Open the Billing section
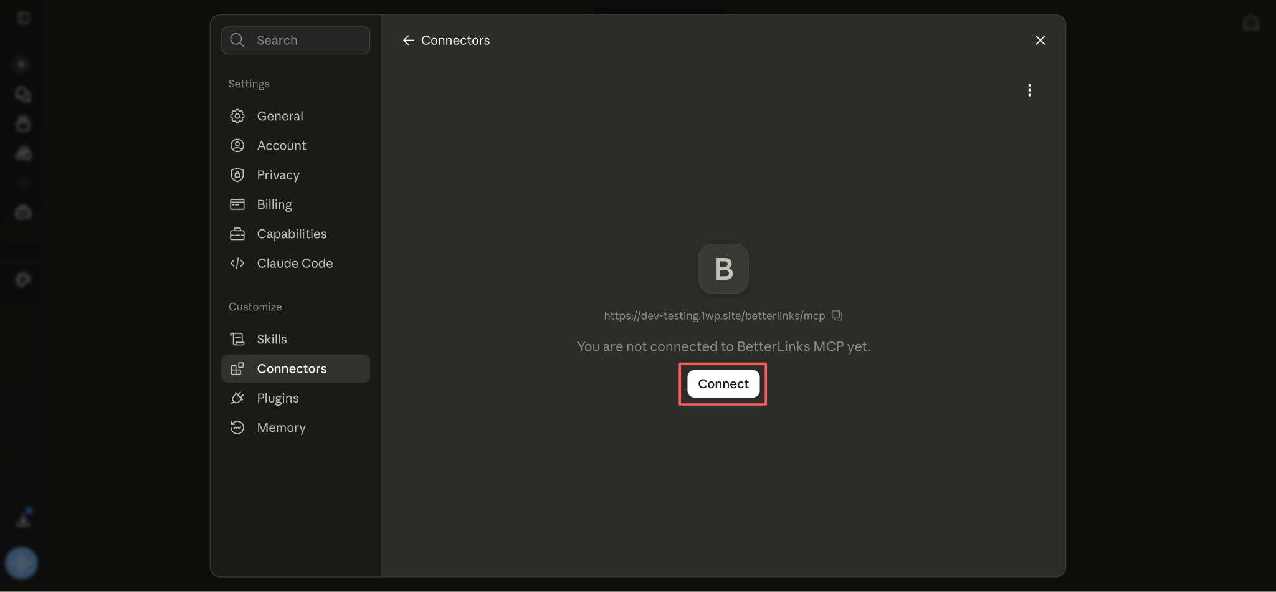Viewport: 1276px width, 592px height. coord(295,204)
